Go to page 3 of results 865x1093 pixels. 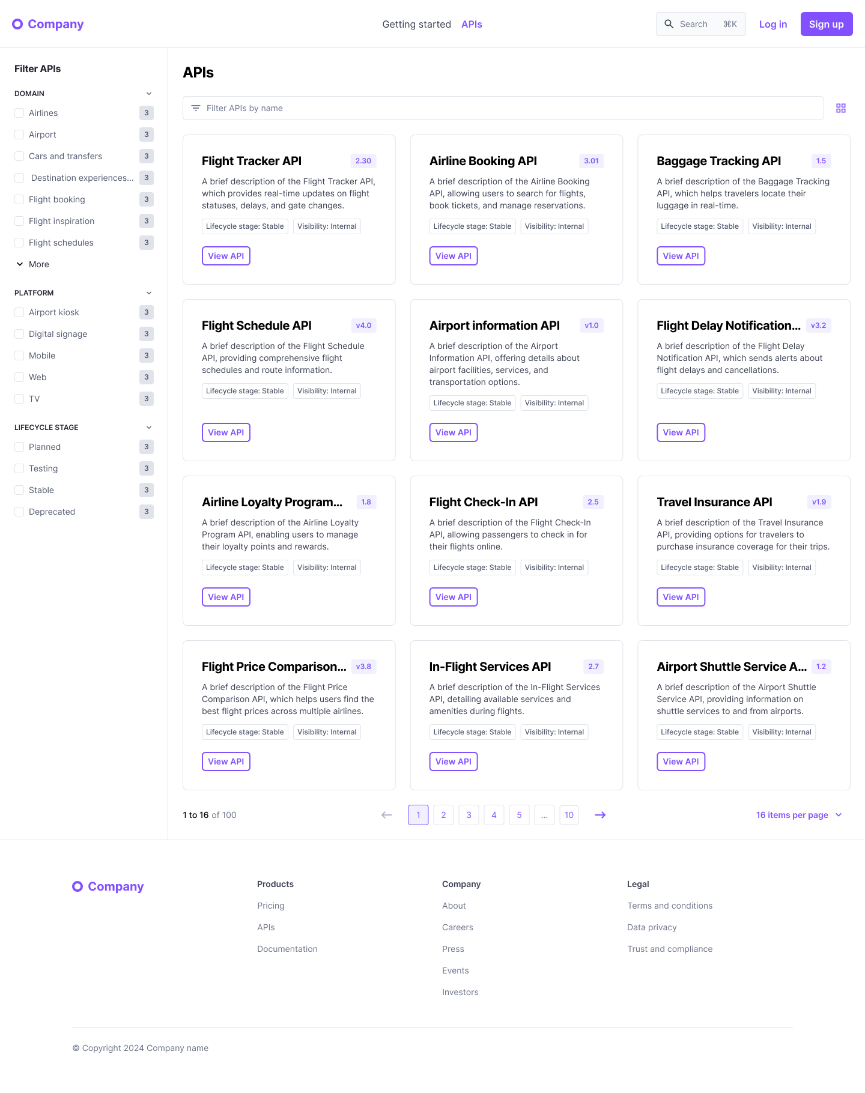[x=469, y=815]
